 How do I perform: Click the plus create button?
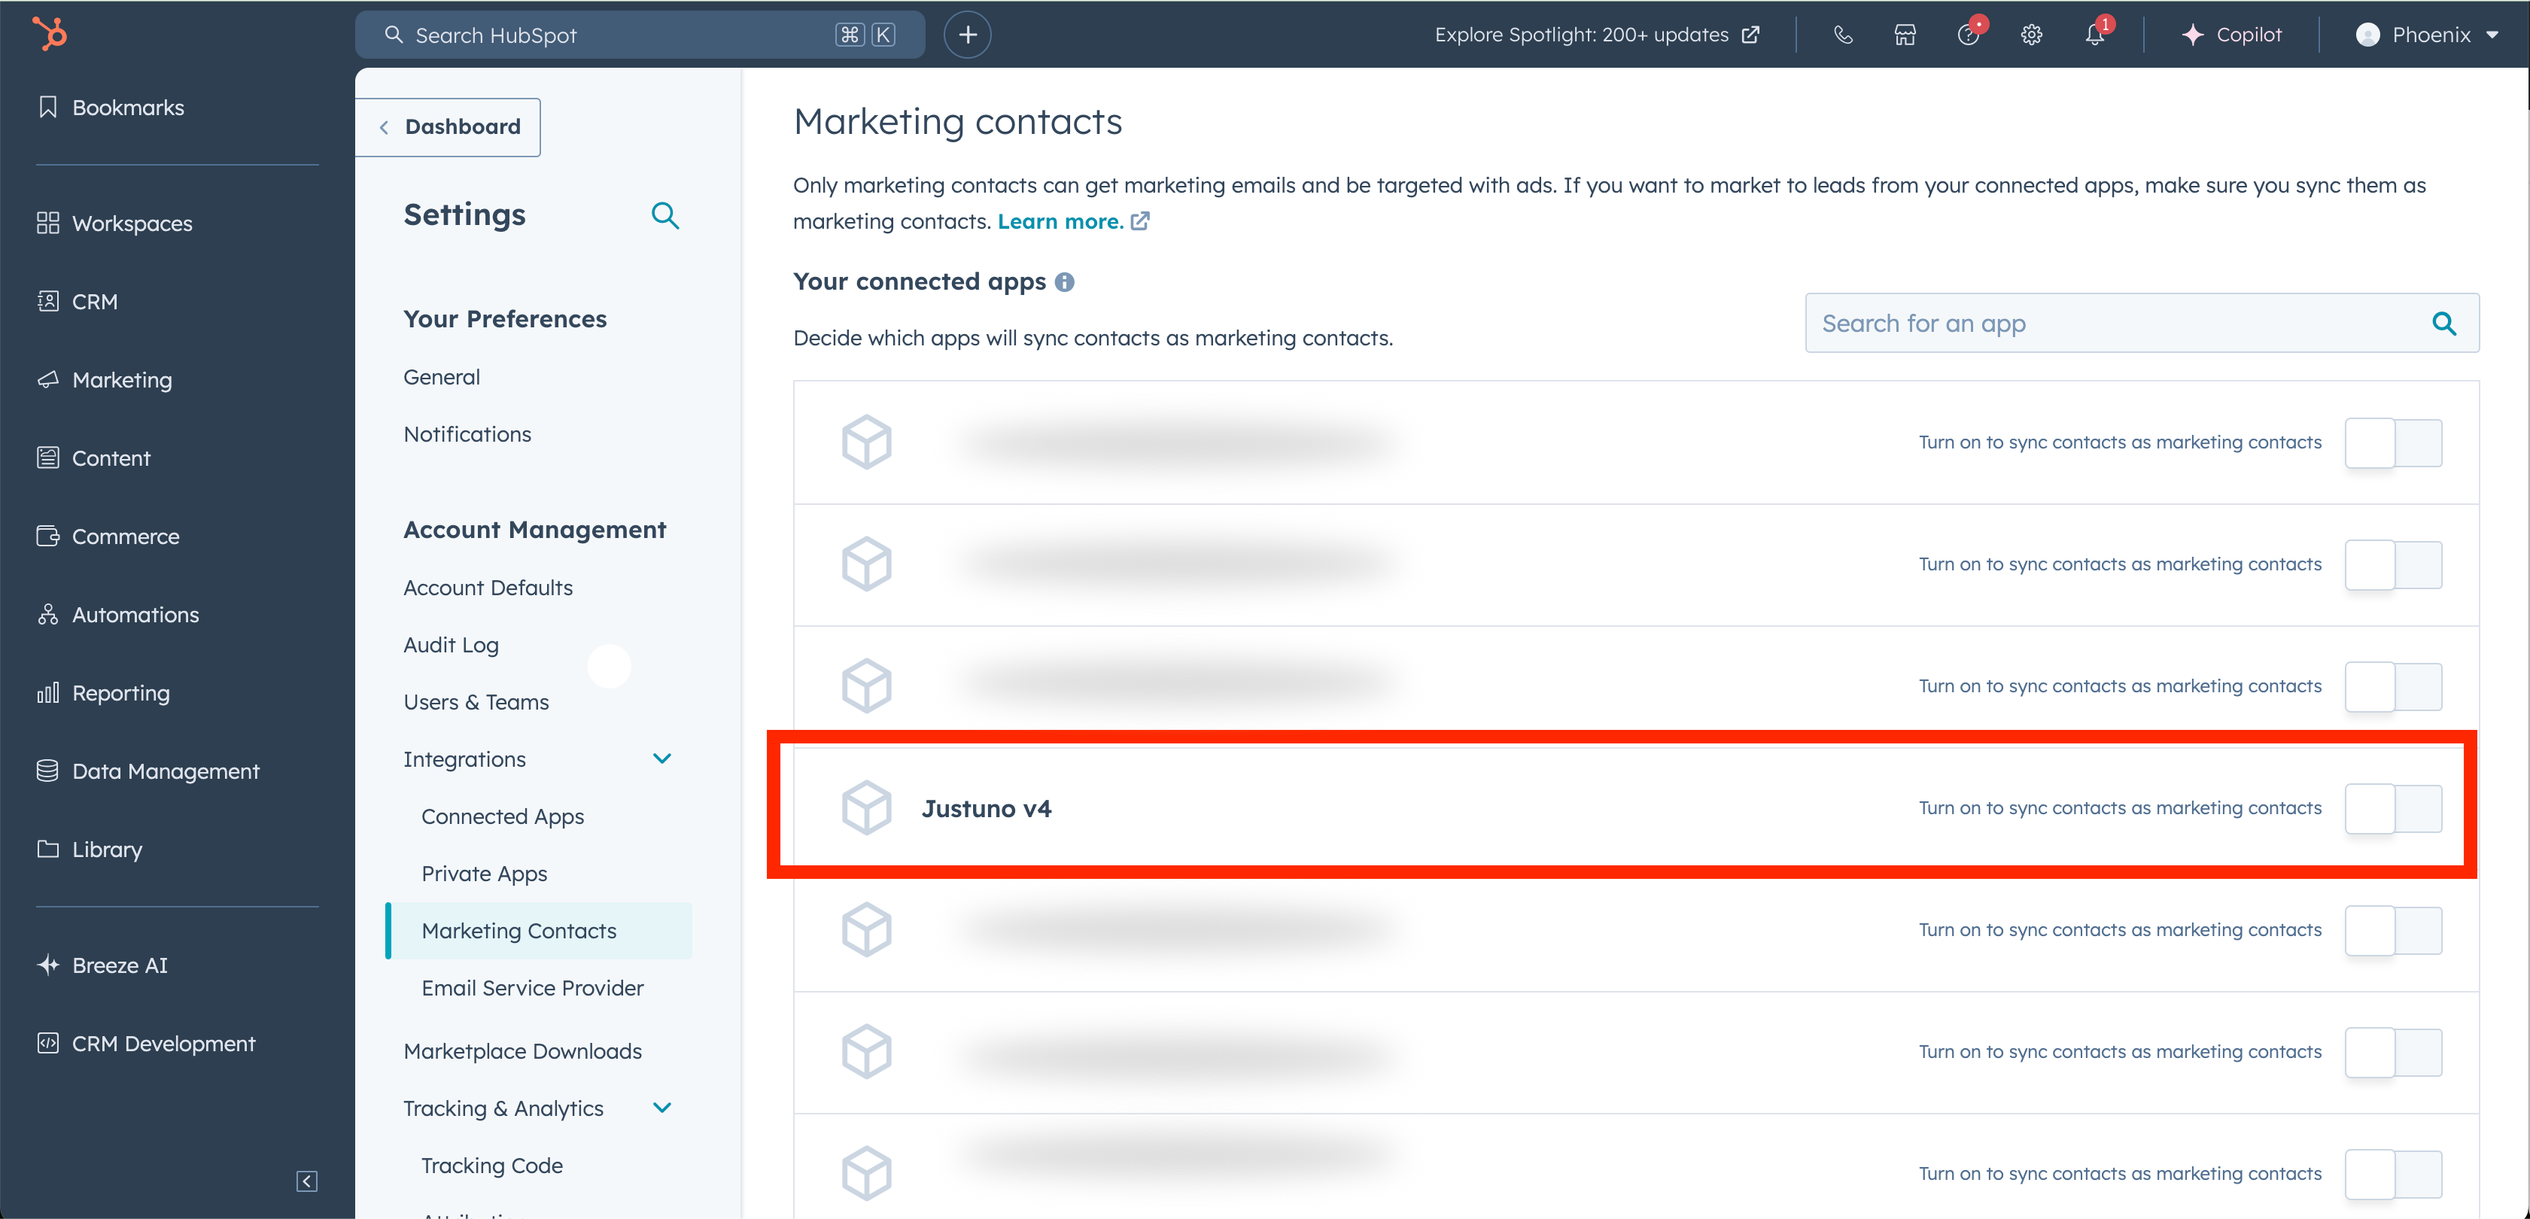[x=968, y=35]
